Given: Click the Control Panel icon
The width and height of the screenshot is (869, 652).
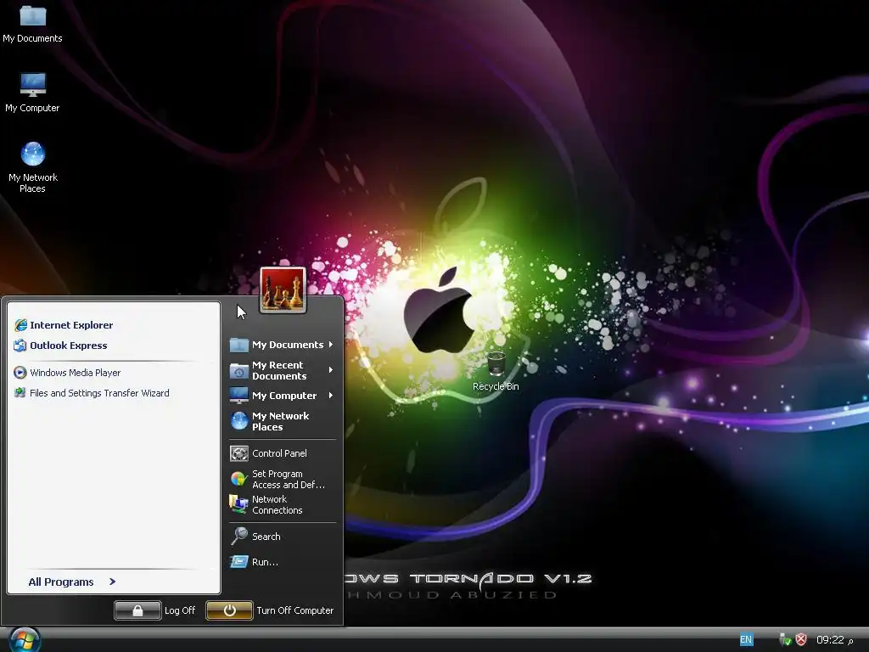Looking at the screenshot, I should tap(238, 453).
